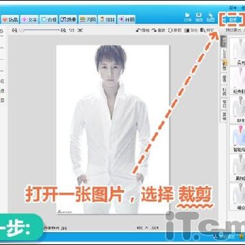The width and height of the screenshot is (245, 245).
Task: Click the zoom in magnifier icon
Action: click(x=63, y=30)
